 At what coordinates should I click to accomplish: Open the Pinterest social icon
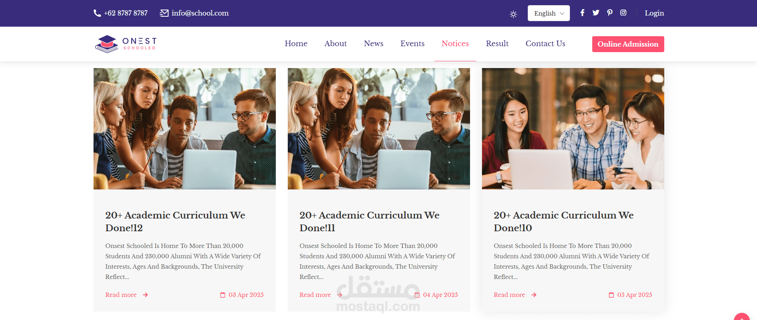(x=610, y=13)
